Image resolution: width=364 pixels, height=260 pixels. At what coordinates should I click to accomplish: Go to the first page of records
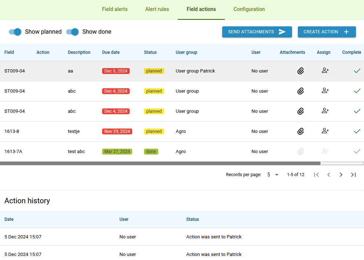pos(316,175)
